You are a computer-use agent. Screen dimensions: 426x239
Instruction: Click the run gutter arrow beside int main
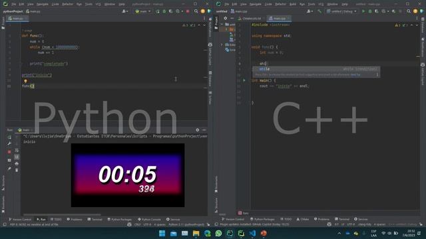(x=244, y=80)
